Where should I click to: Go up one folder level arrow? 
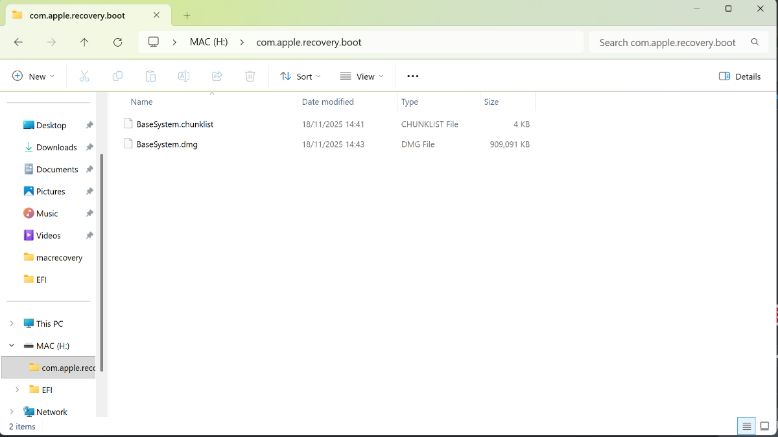(84, 42)
